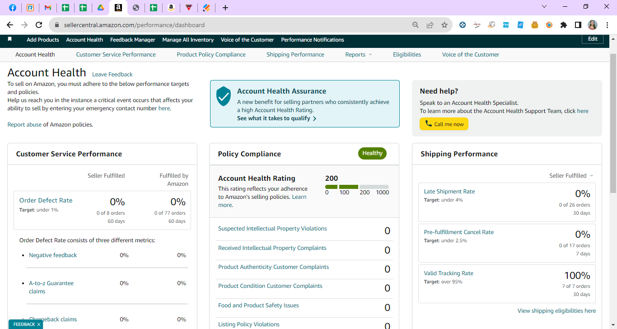Image resolution: width=617 pixels, height=329 pixels.
Task: Open Add Products from the dark top bar
Action: 43,40
